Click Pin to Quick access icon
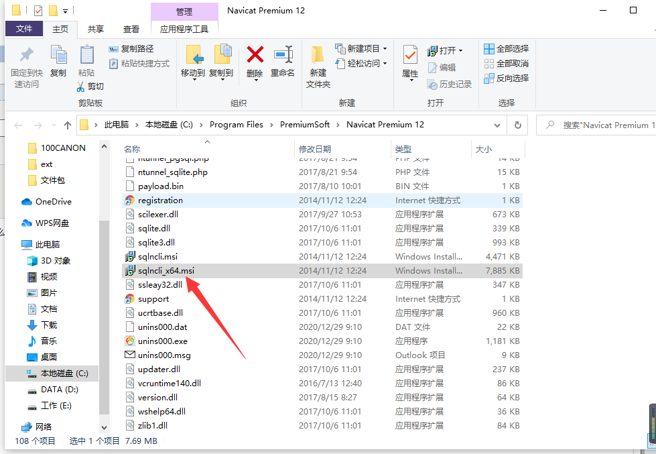Viewport: 656px width, 454px height. pyautogui.click(x=27, y=54)
